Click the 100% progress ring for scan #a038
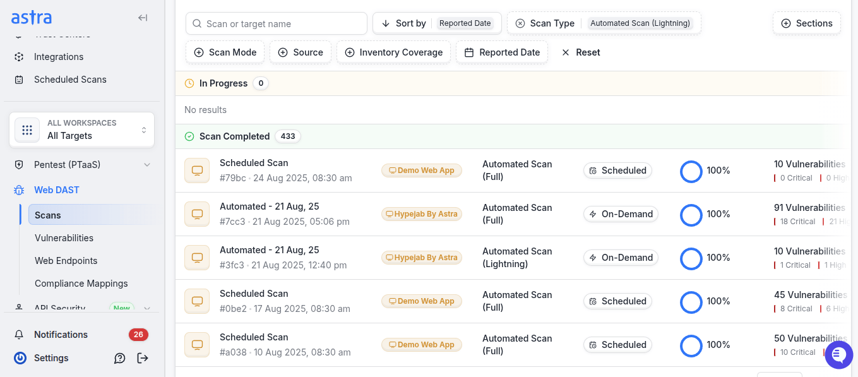The height and width of the screenshot is (377, 858). (x=691, y=346)
